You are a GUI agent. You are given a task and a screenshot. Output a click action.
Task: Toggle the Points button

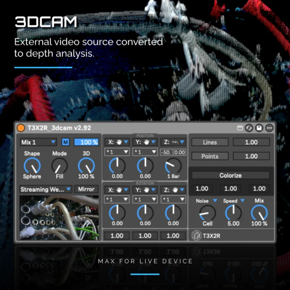210,156
